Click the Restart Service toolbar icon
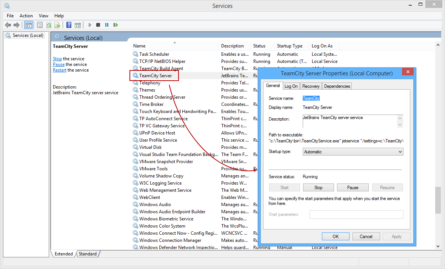This screenshot has width=445, height=269. [x=115, y=25]
